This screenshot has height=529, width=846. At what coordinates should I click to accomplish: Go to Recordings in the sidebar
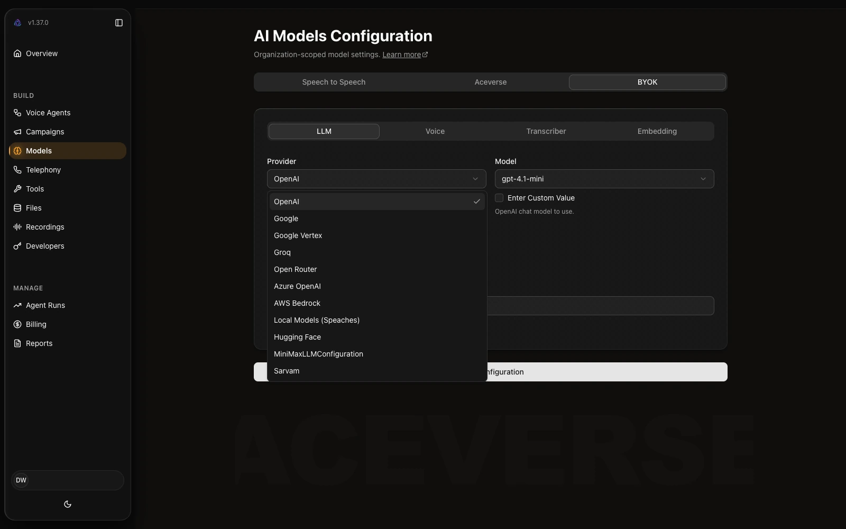point(68,227)
